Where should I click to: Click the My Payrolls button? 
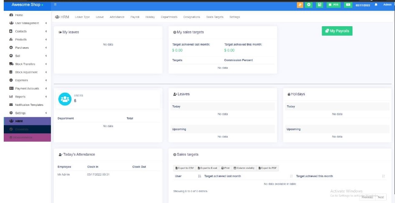(337, 31)
